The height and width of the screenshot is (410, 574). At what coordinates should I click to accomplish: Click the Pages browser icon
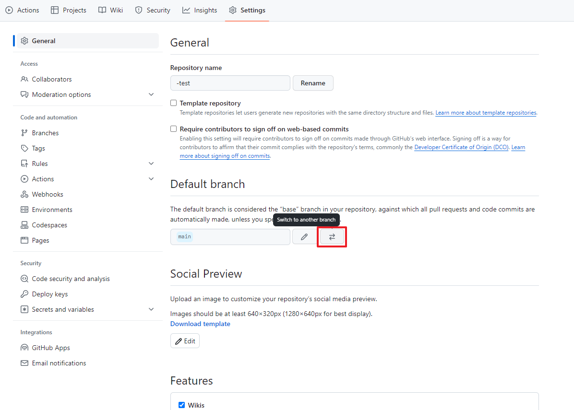(24, 240)
